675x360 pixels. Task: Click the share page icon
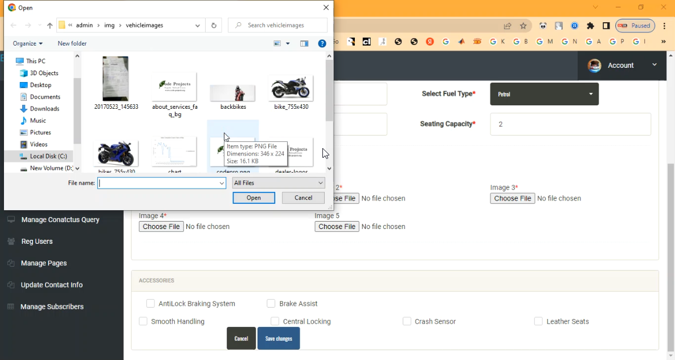(507, 26)
